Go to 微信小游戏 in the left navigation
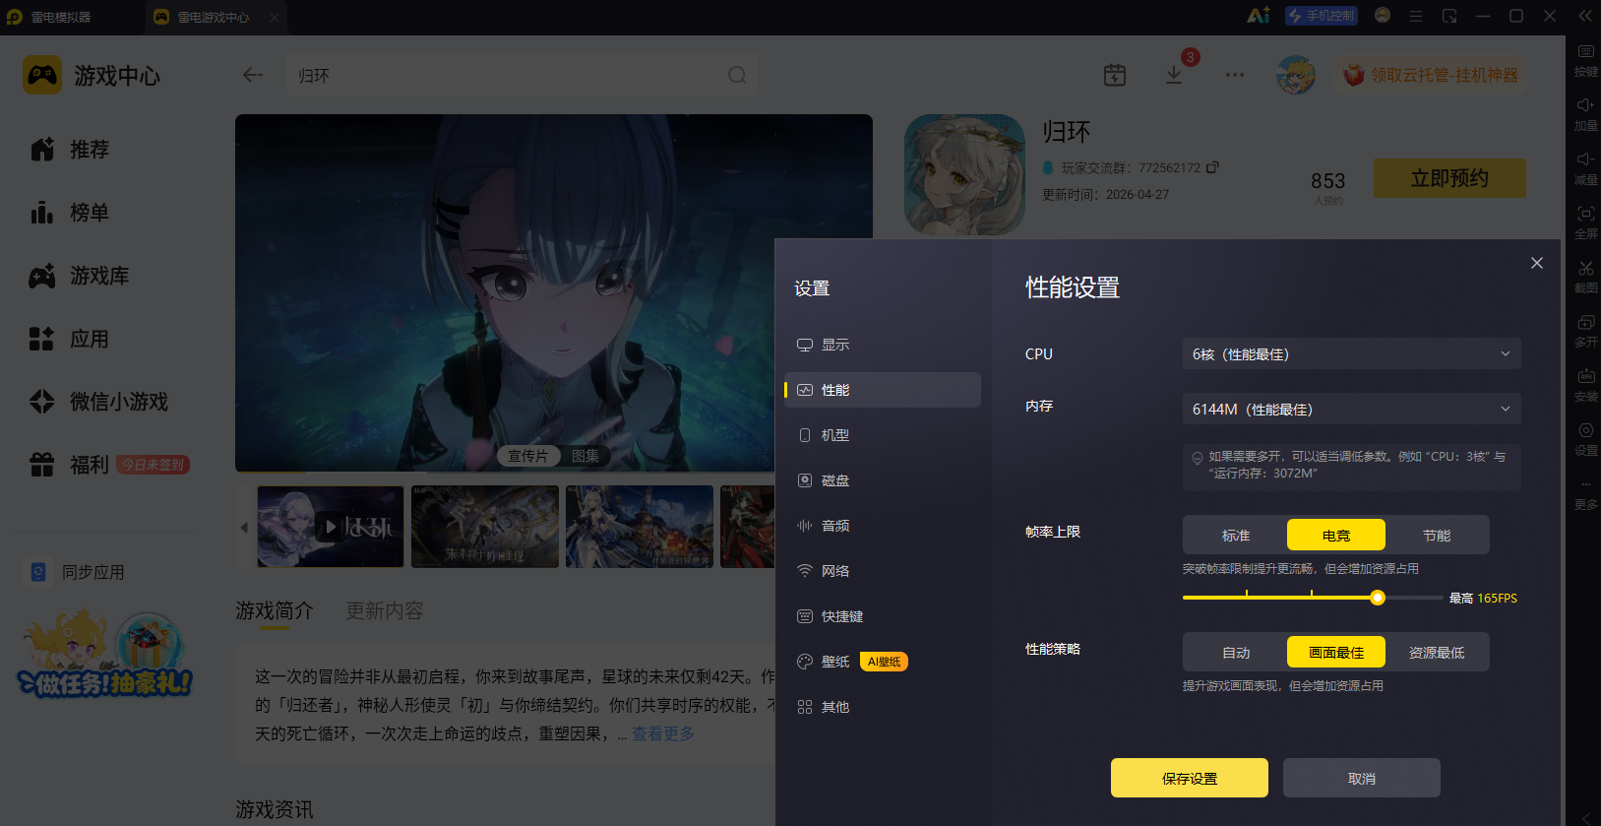The height and width of the screenshot is (826, 1601). point(98,402)
